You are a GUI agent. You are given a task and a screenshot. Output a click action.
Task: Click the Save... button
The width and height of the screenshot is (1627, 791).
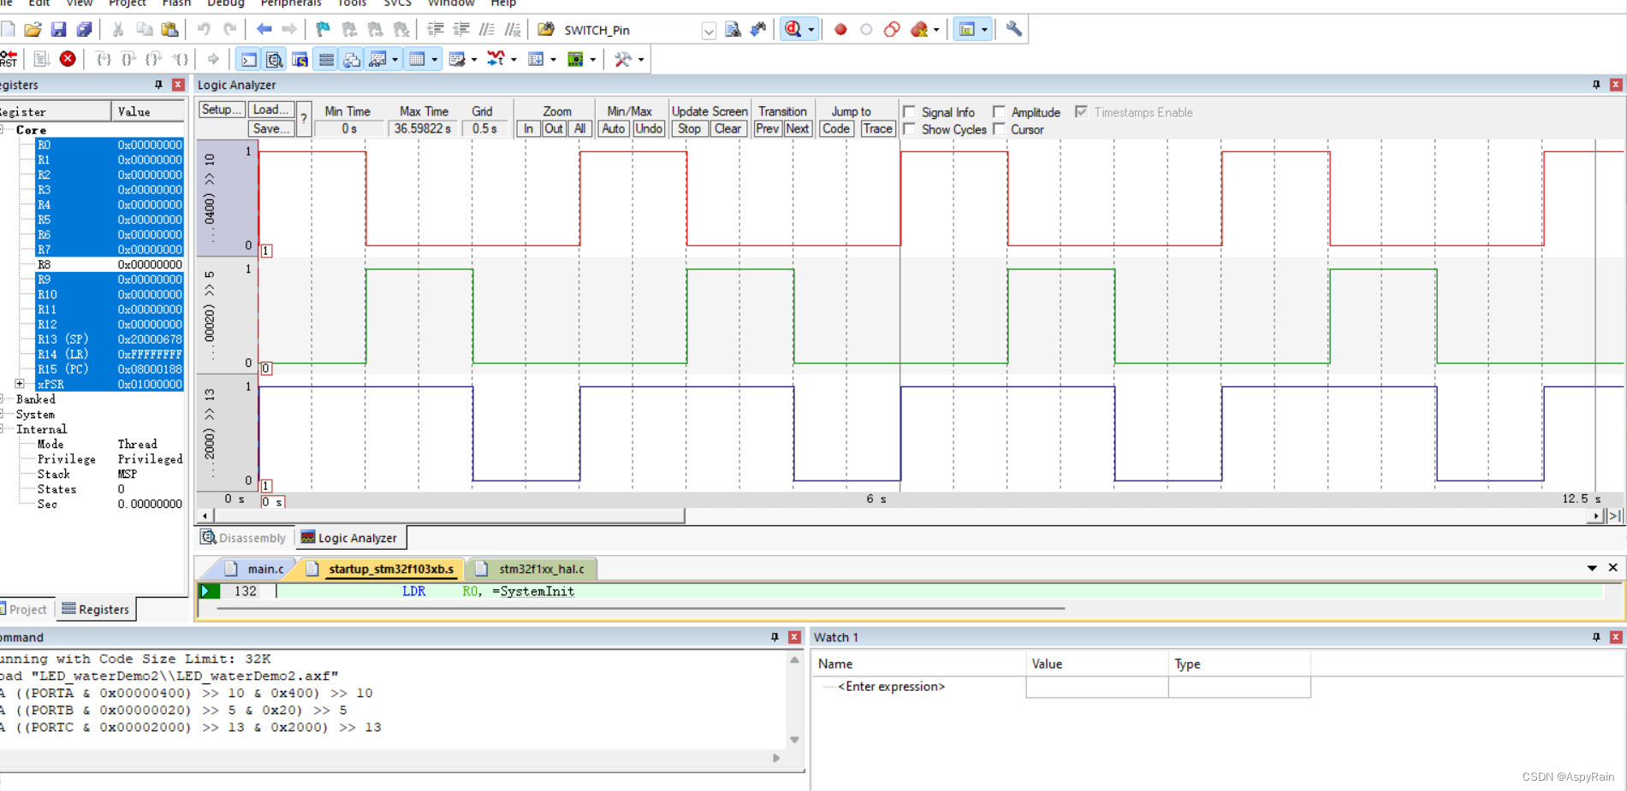tap(270, 128)
